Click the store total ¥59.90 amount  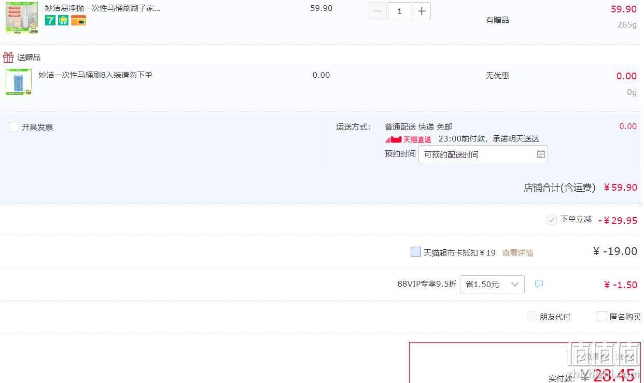pyautogui.click(x=621, y=187)
